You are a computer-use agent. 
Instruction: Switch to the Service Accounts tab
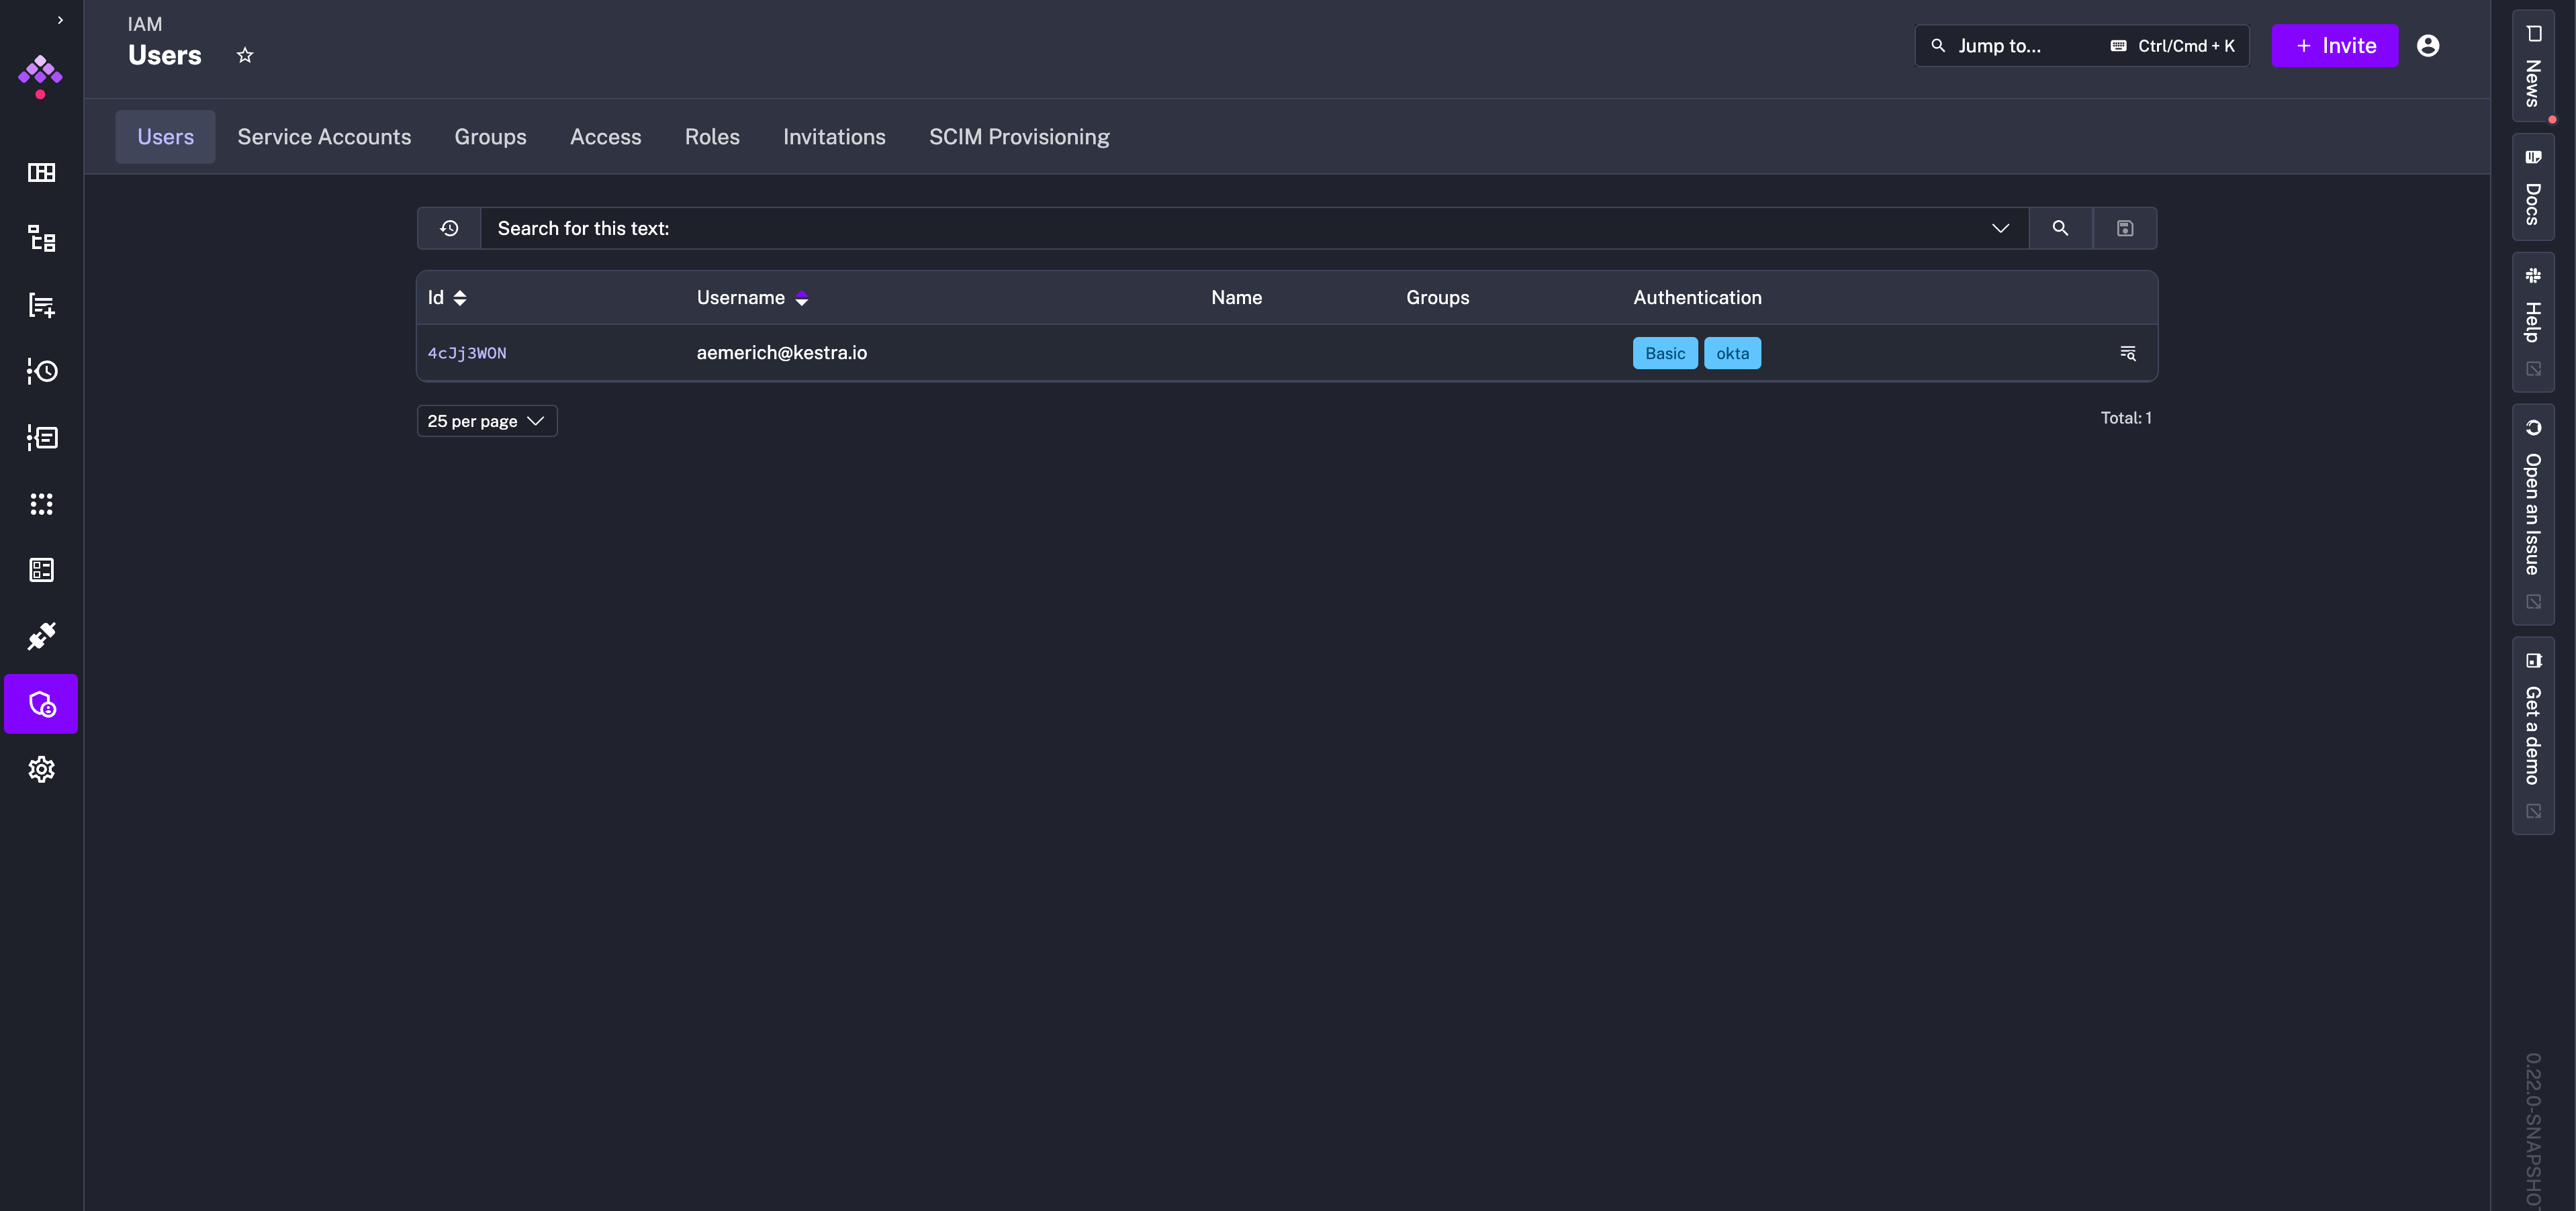324,137
